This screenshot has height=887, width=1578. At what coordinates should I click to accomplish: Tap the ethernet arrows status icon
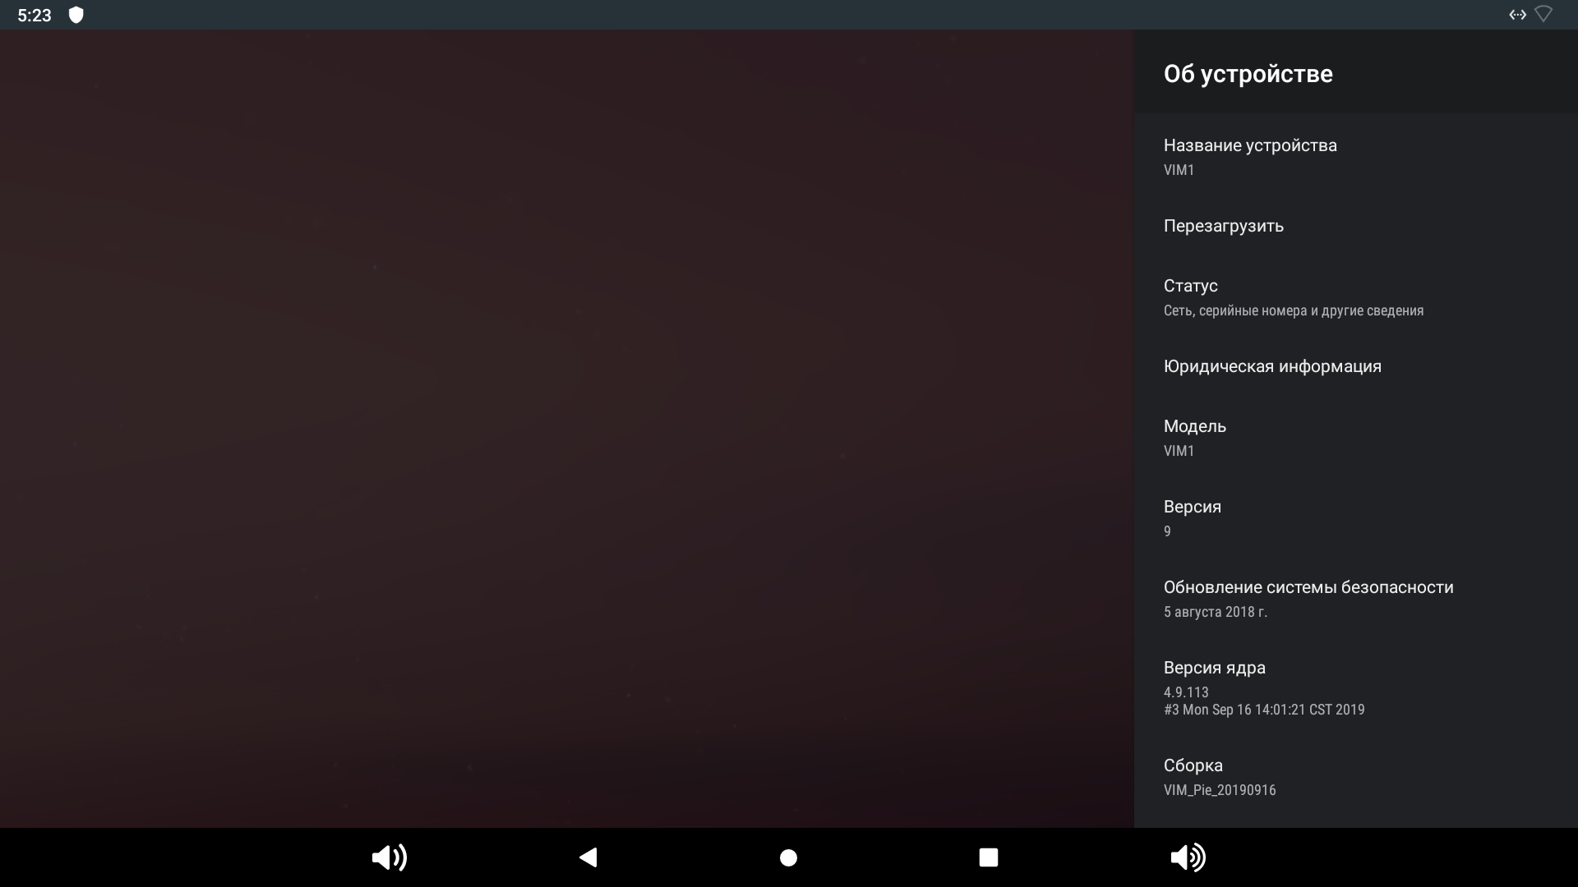(x=1517, y=15)
